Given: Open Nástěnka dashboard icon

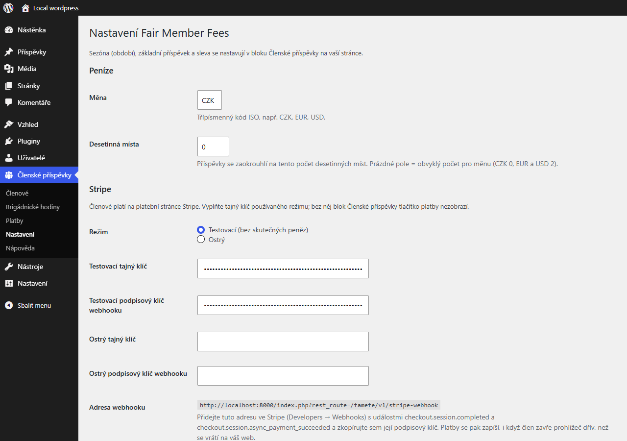Looking at the screenshot, I should [x=9, y=30].
